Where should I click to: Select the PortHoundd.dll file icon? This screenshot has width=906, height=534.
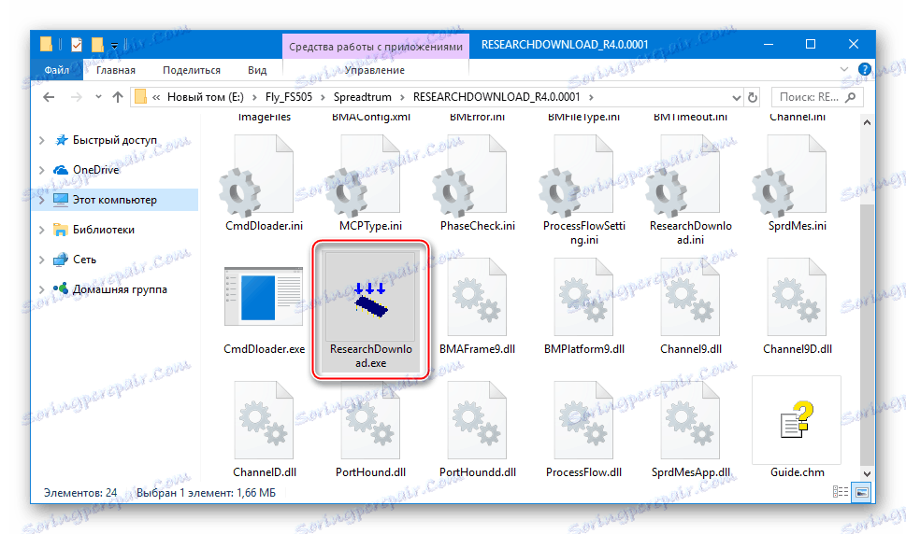(477, 420)
